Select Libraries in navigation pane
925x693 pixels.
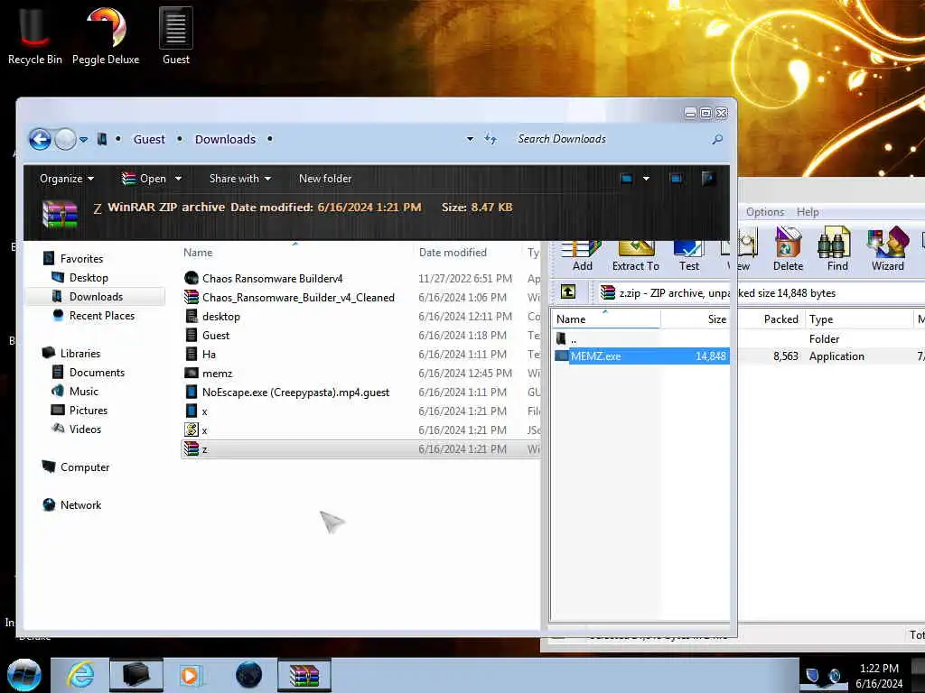pyautogui.click(x=80, y=354)
